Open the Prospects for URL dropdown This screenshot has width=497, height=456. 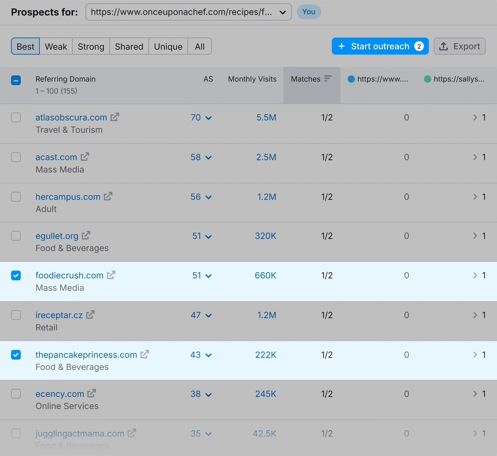188,12
